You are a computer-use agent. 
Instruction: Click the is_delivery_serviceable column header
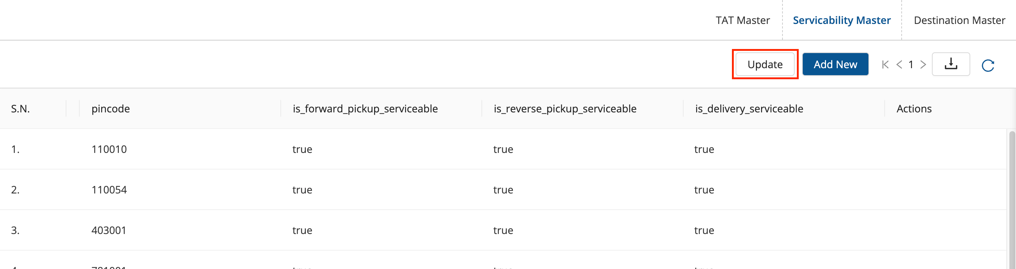coord(749,109)
